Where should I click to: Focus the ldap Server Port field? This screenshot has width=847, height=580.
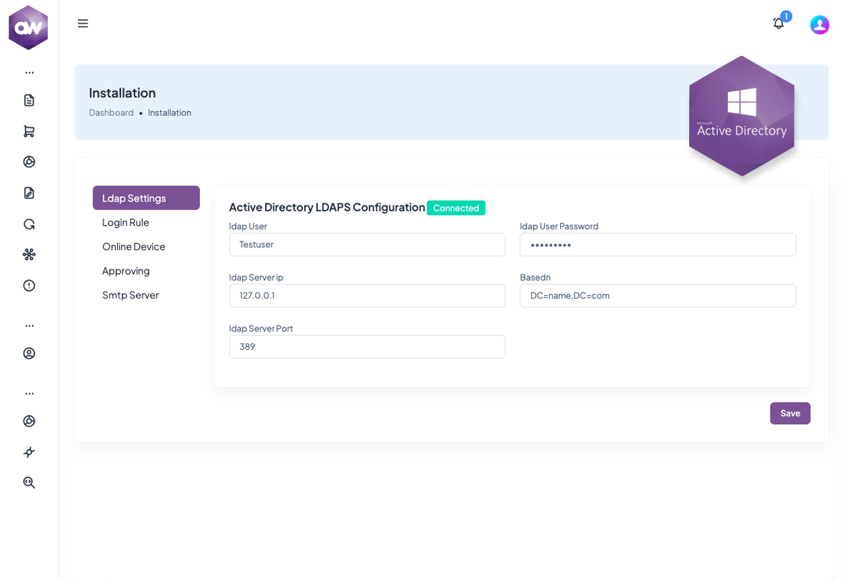(368, 347)
